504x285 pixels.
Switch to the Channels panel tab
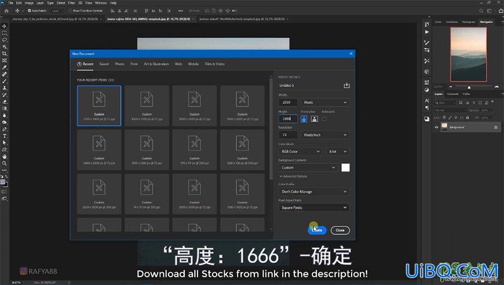pos(452,94)
